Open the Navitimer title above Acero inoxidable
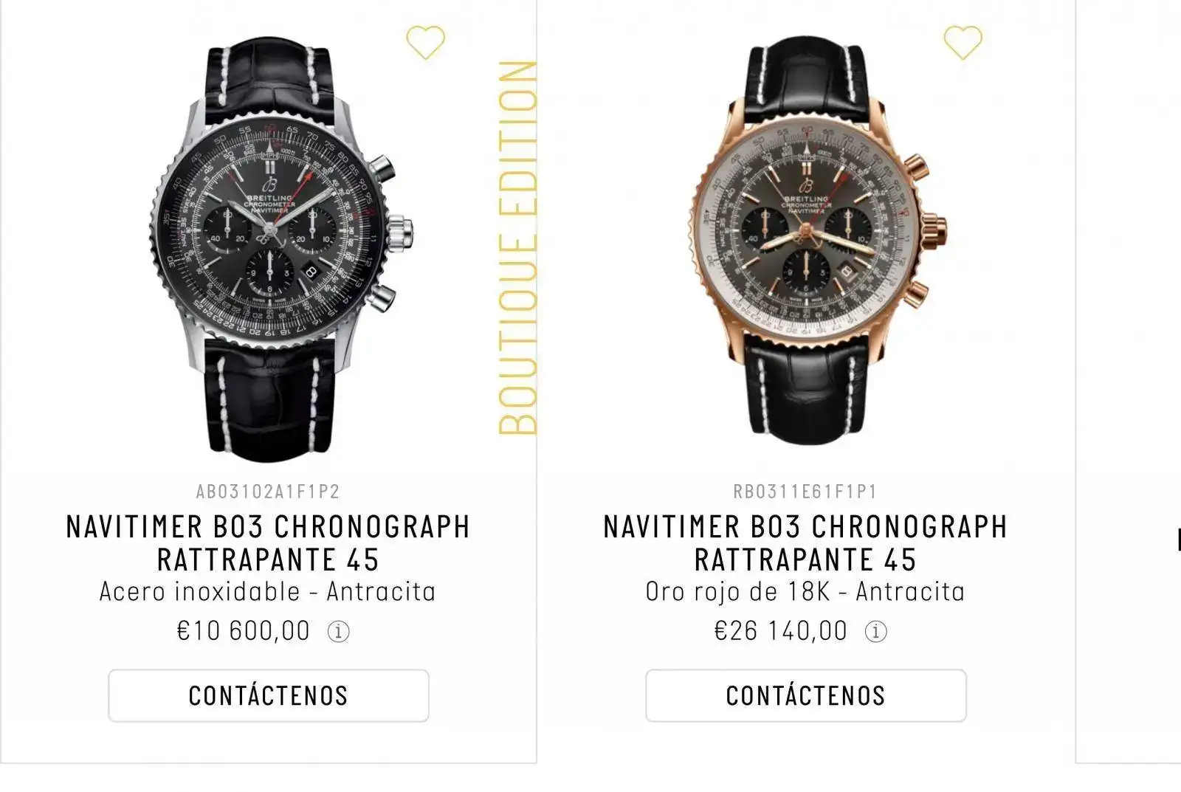The height and width of the screenshot is (792, 1181). [x=268, y=543]
